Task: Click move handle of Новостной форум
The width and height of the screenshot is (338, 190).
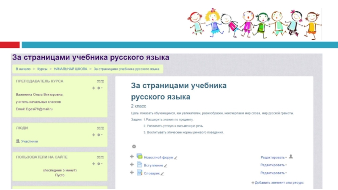Action: (x=132, y=156)
